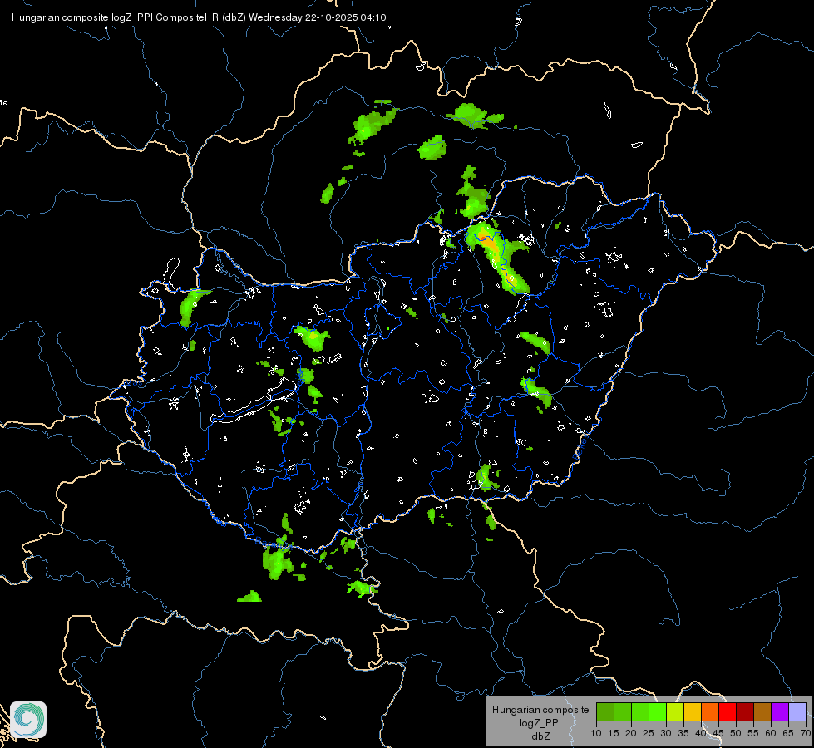
Task: Click the 35-40 dBZ yellow swatch
Action: [x=693, y=711]
